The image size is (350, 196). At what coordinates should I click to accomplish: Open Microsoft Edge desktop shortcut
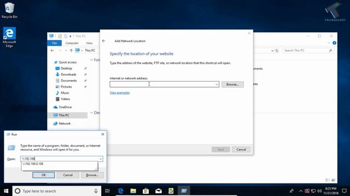pyautogui.click(x=9, y=37)
